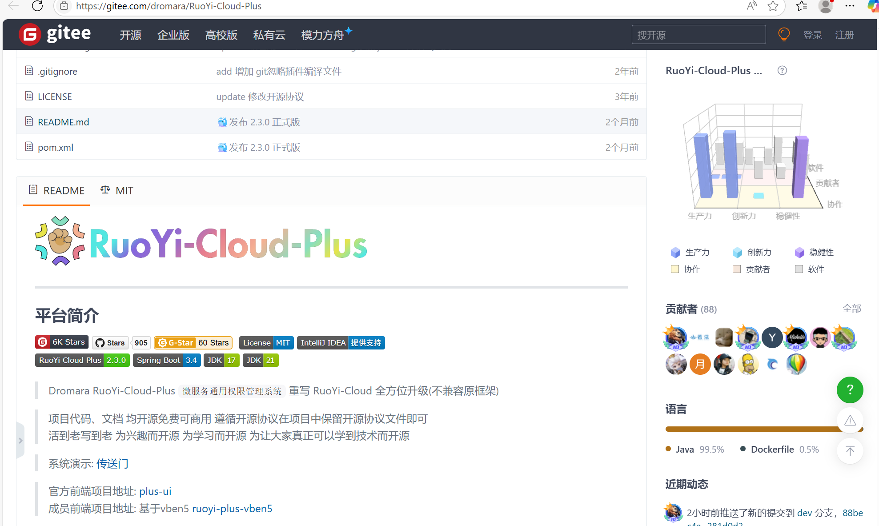Toggle the 软件 legend checkbox
This screenshot has height=526, width=879.
click(799, 269)
